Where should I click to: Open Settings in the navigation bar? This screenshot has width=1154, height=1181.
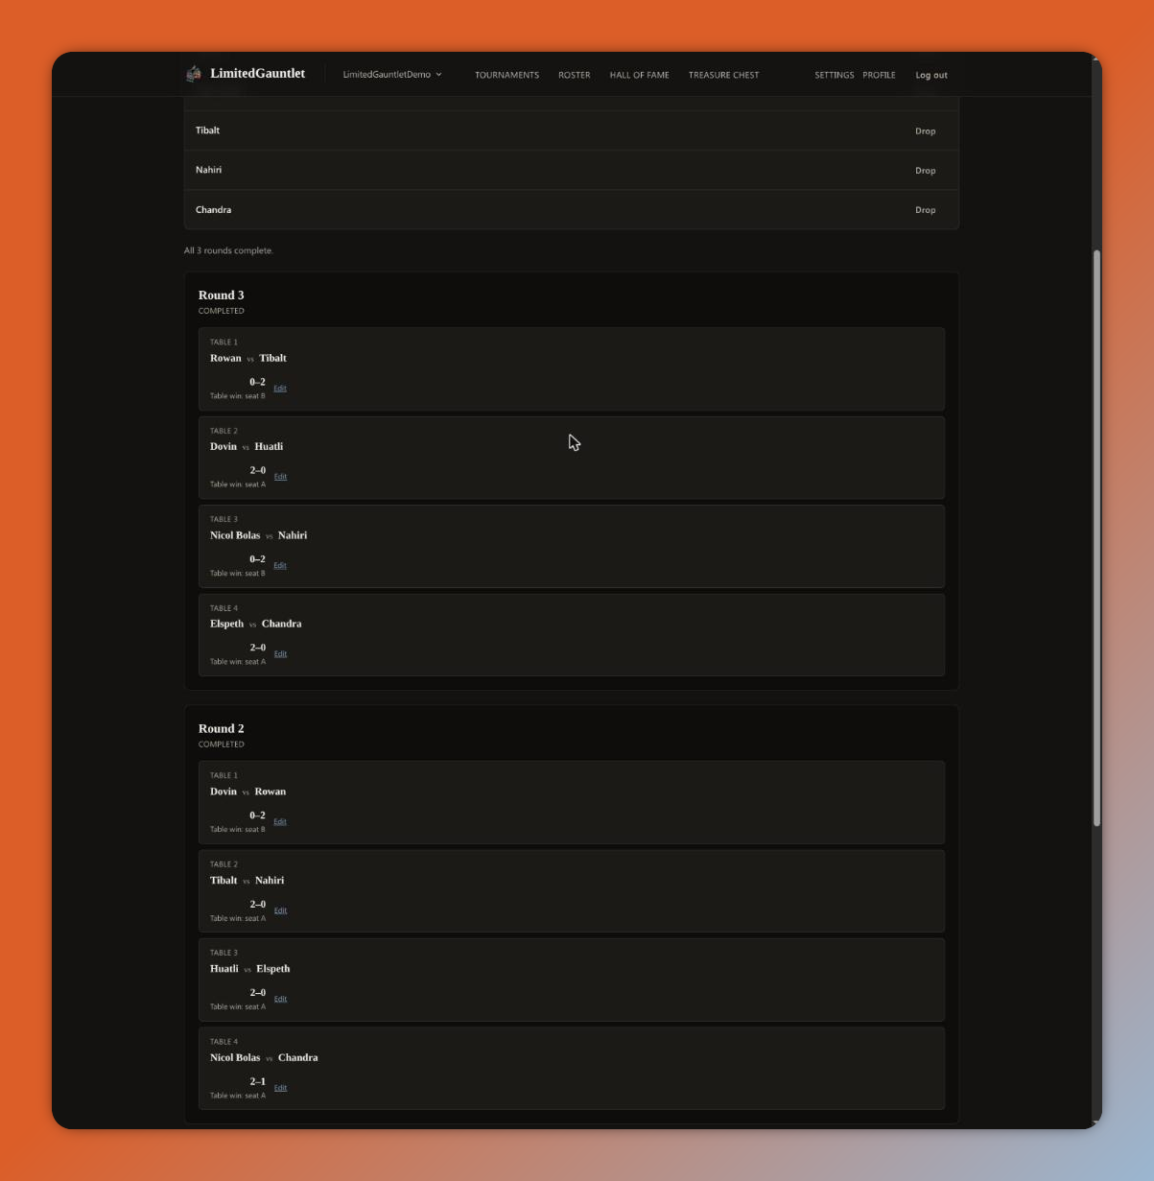pyautogui.click(x=834, y=75)
